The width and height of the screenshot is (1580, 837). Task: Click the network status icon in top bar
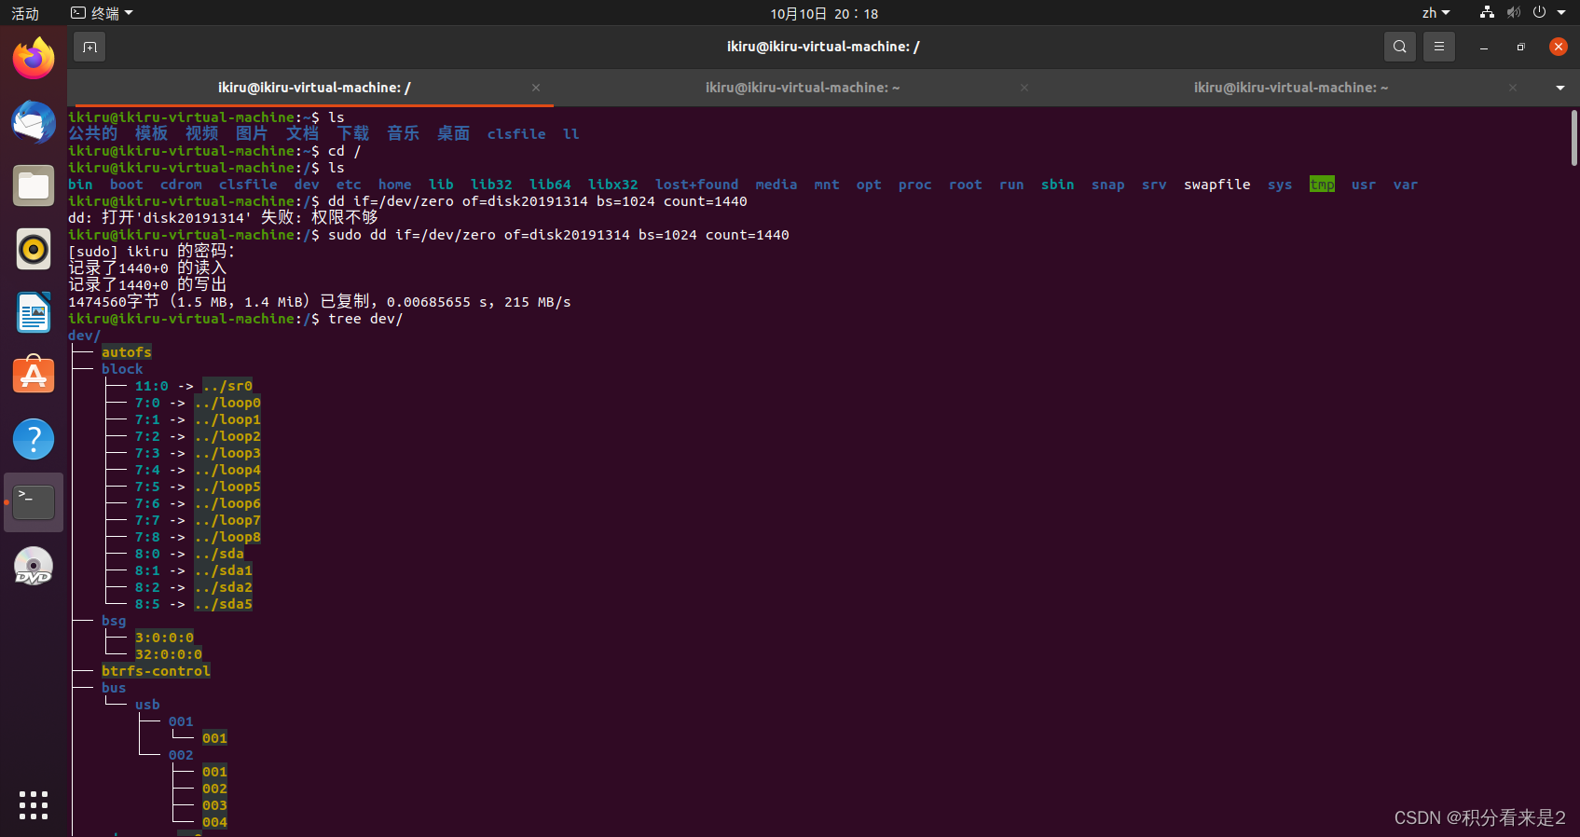[x=1487, y=13]
